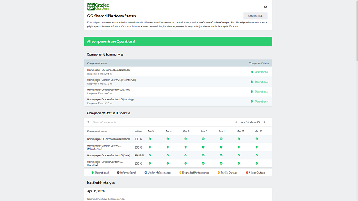Open Homepage - GG School Load Balancer in summary
The image size is (358, 201).
coord(109,70)
